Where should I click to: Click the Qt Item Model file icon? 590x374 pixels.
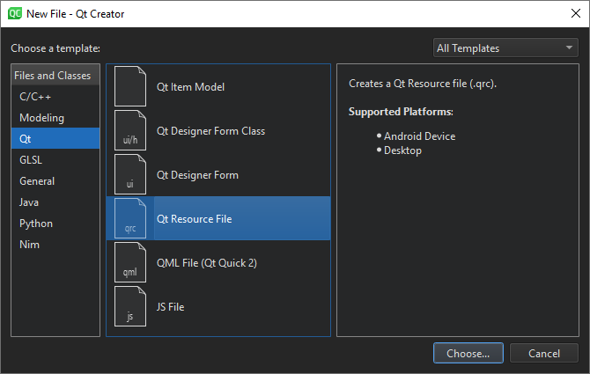tap(130, 87)
